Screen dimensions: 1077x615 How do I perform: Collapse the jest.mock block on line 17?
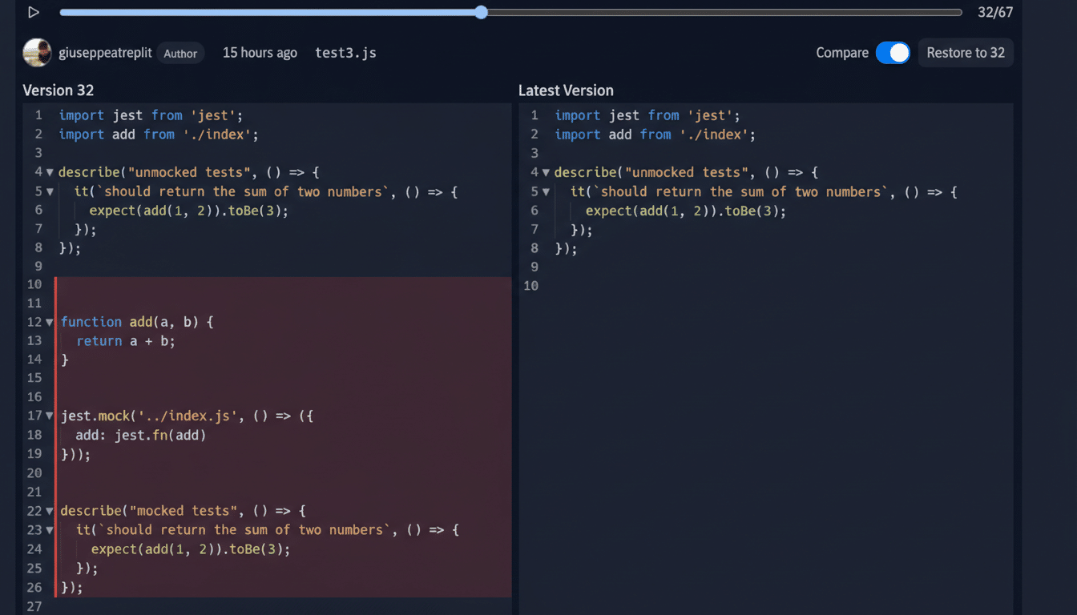tap(49, 416)
